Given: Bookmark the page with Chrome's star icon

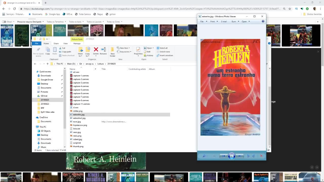Looking at the screenshot, I should click(x=290, y=9).
